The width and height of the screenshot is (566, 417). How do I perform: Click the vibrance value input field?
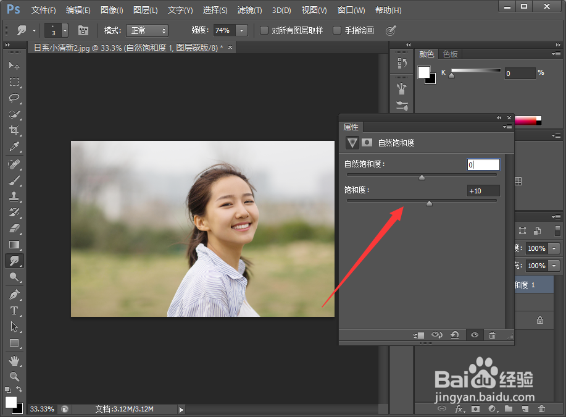483,165
